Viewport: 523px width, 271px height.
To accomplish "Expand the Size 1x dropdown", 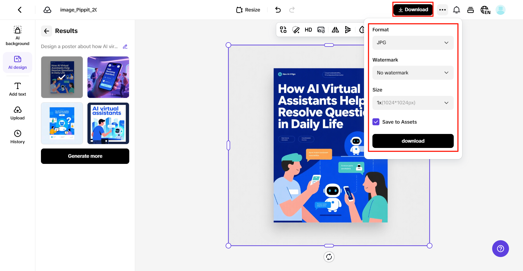I will [413, 103].
